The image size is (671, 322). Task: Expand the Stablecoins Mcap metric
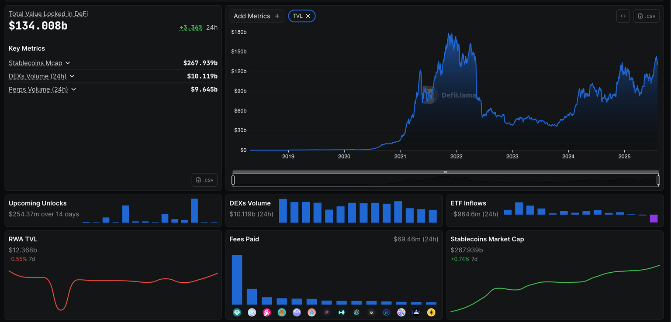(x=68, y=63)
